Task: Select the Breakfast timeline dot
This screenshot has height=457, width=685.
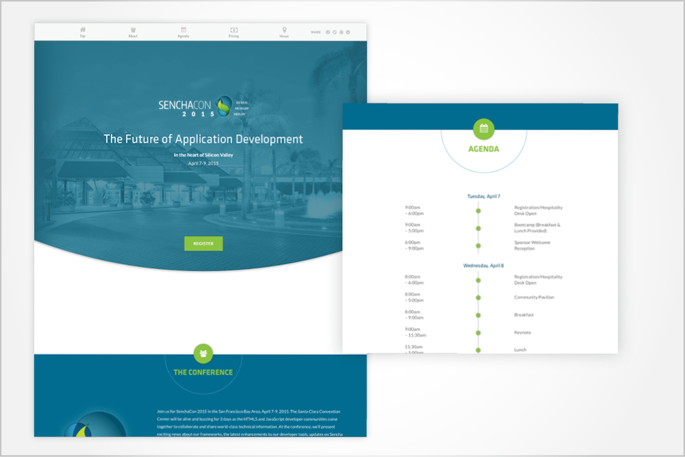Action: (478, 315)
